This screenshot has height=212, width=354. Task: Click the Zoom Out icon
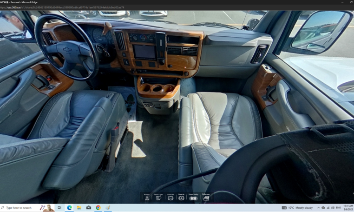(x=170, y=197)
